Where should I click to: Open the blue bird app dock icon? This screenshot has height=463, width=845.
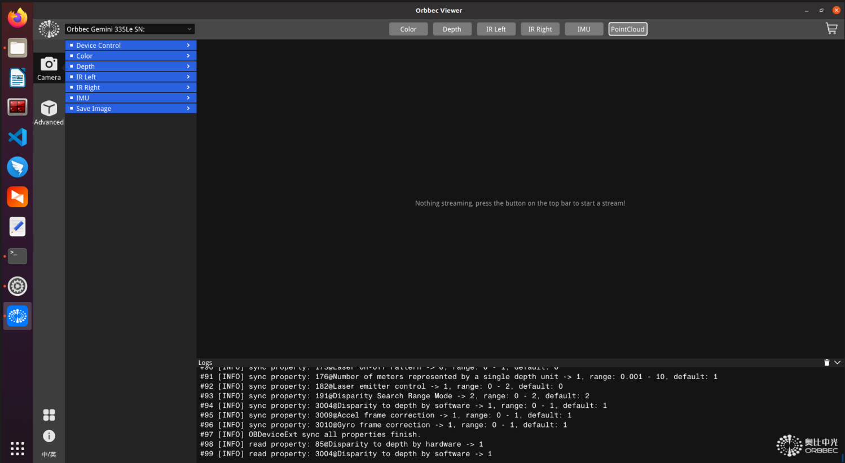coord(17,167)
